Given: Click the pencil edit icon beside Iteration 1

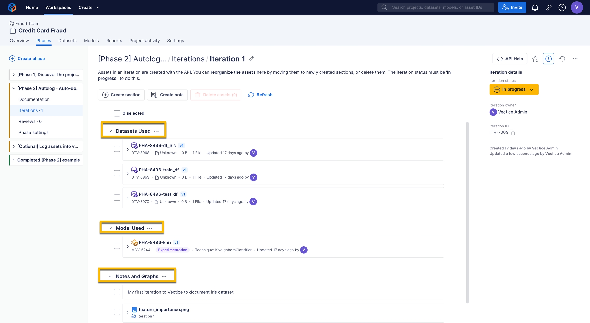Looking at the screenshot, I should (251, 59).
